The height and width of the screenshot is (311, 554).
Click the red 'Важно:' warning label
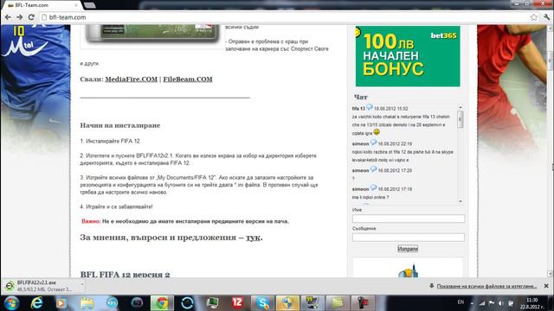click(x=91, y=221)
